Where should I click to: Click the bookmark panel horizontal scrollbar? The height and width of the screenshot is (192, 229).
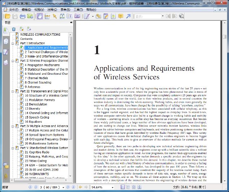[x=30, y=180]
